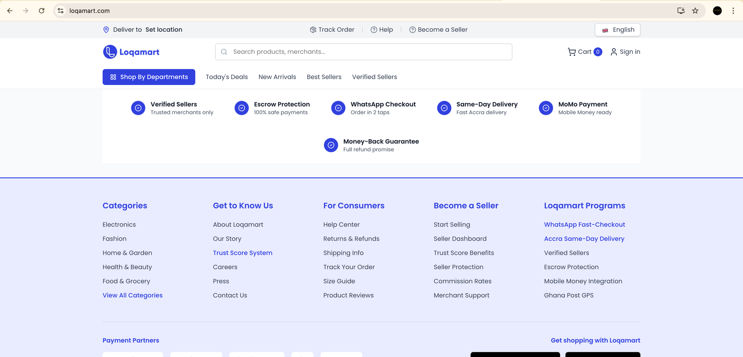Click the Track Order package icon

coord(313,30)
